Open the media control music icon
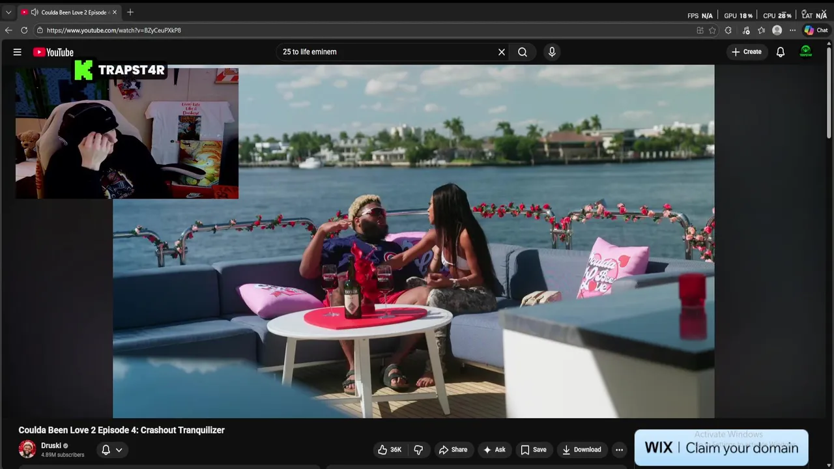 (746, 30)
